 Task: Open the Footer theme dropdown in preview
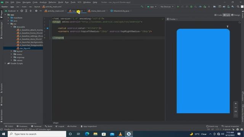(172, 19)
